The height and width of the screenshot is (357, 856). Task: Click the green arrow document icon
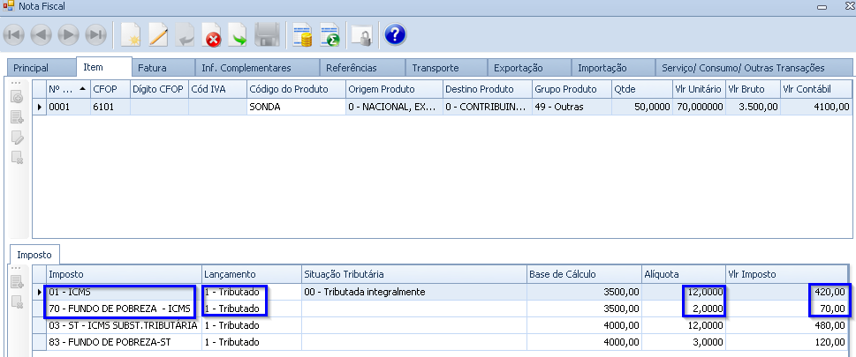pyautogui.click(x=239, y=35)
